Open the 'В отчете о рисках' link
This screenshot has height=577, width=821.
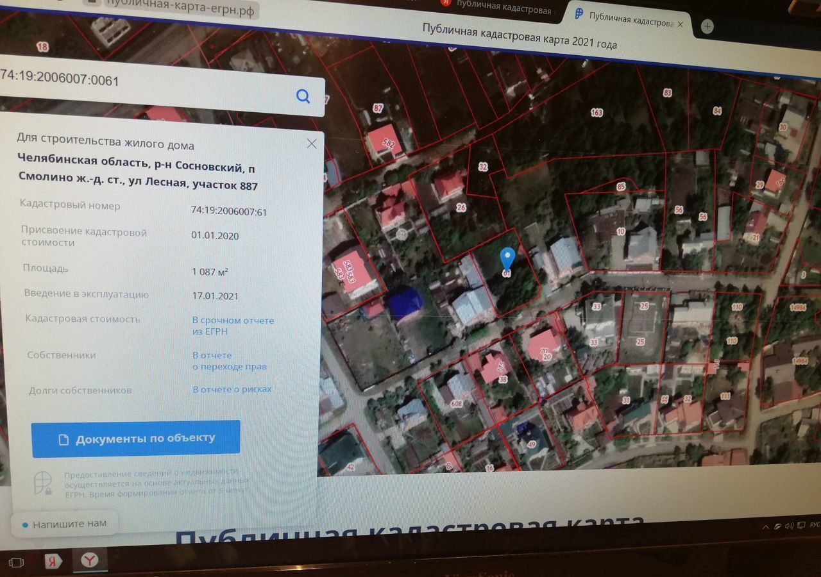[x=232, y=389]
